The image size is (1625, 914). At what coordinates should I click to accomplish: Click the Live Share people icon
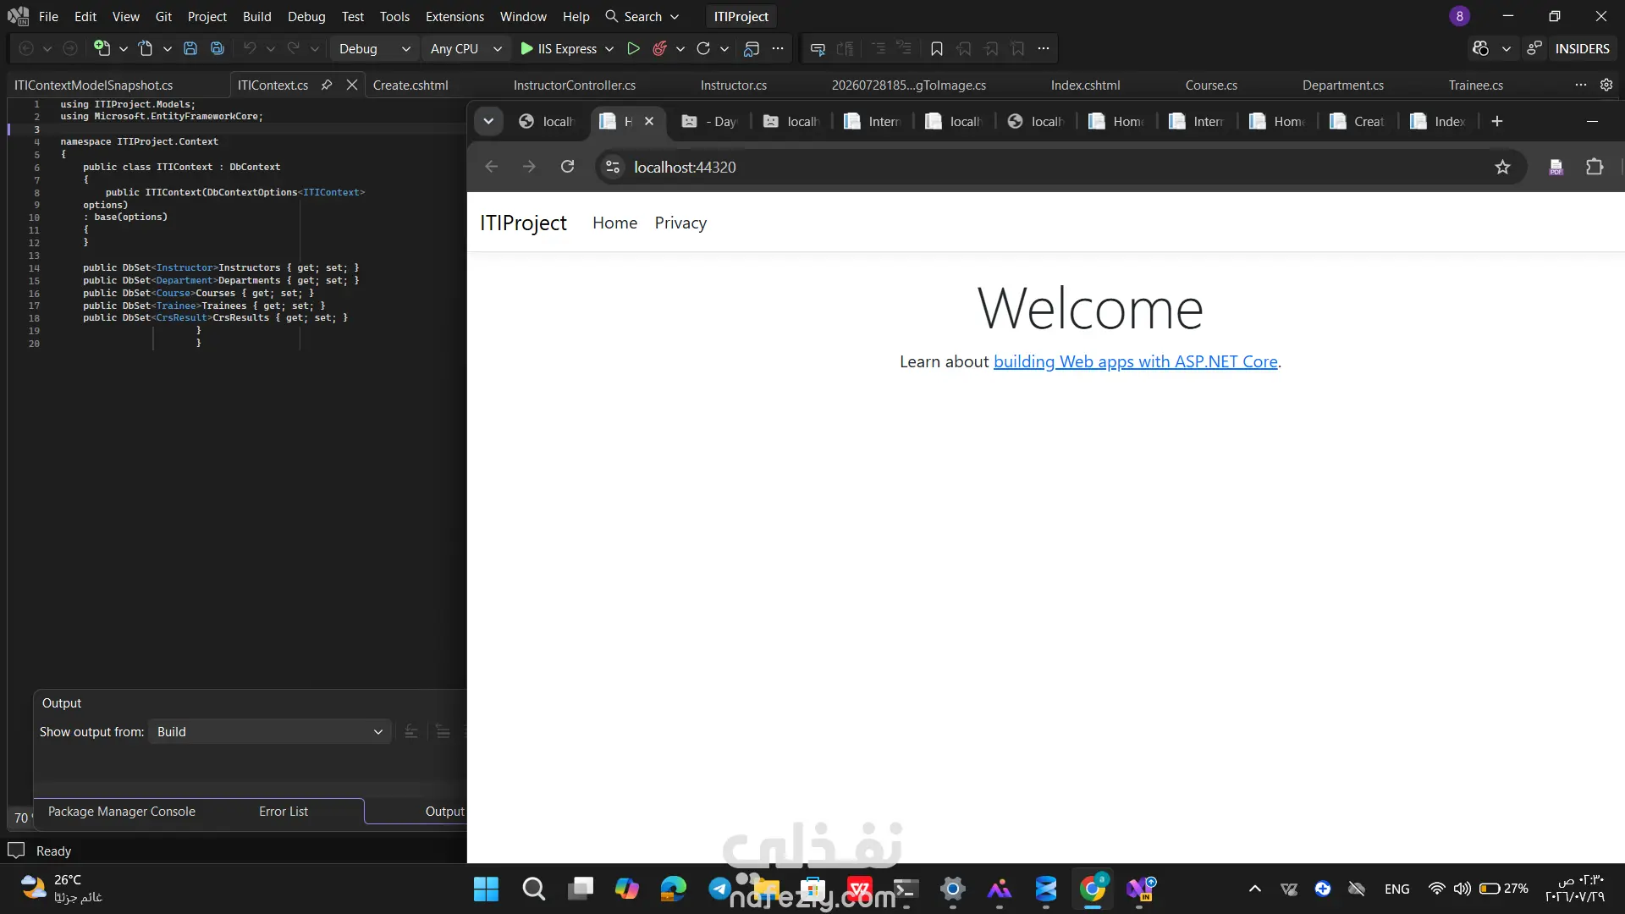click(x=1534, y=48)
